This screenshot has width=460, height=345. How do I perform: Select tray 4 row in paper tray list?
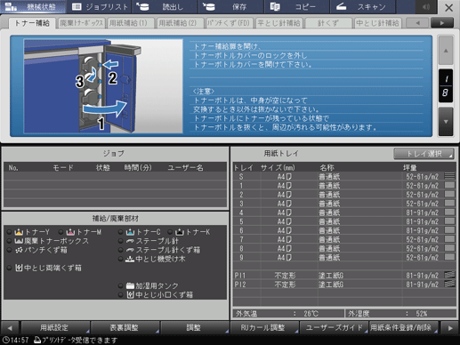pos(344,213)
